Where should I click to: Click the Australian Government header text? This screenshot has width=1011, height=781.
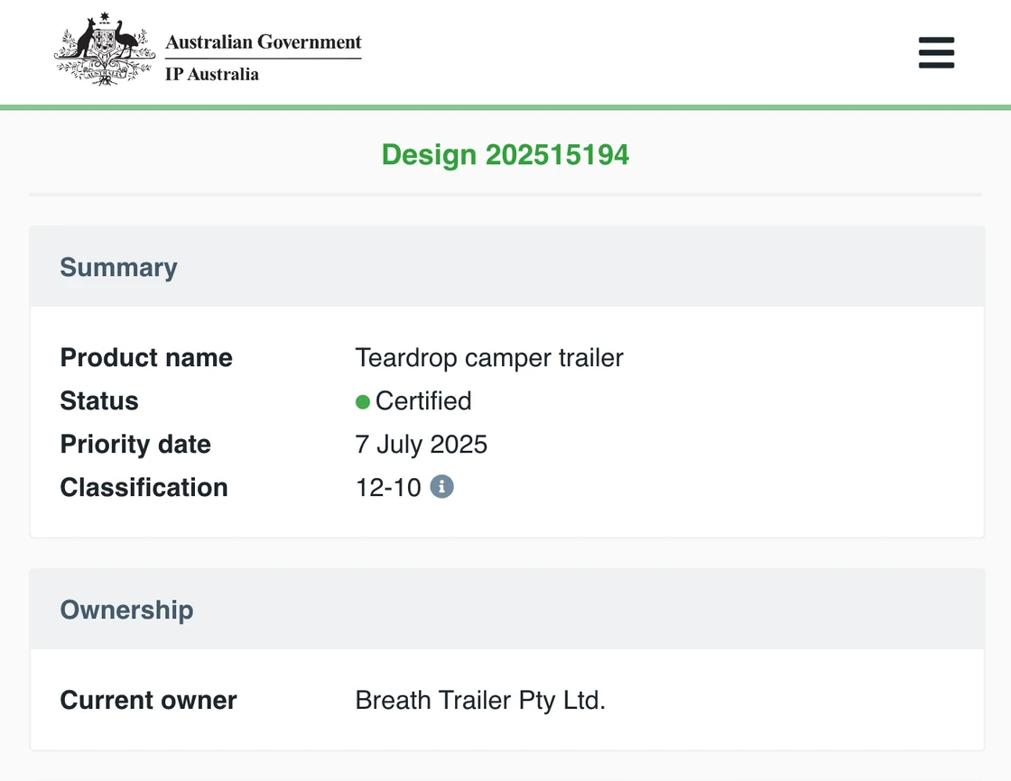click(x=263, y=41)
